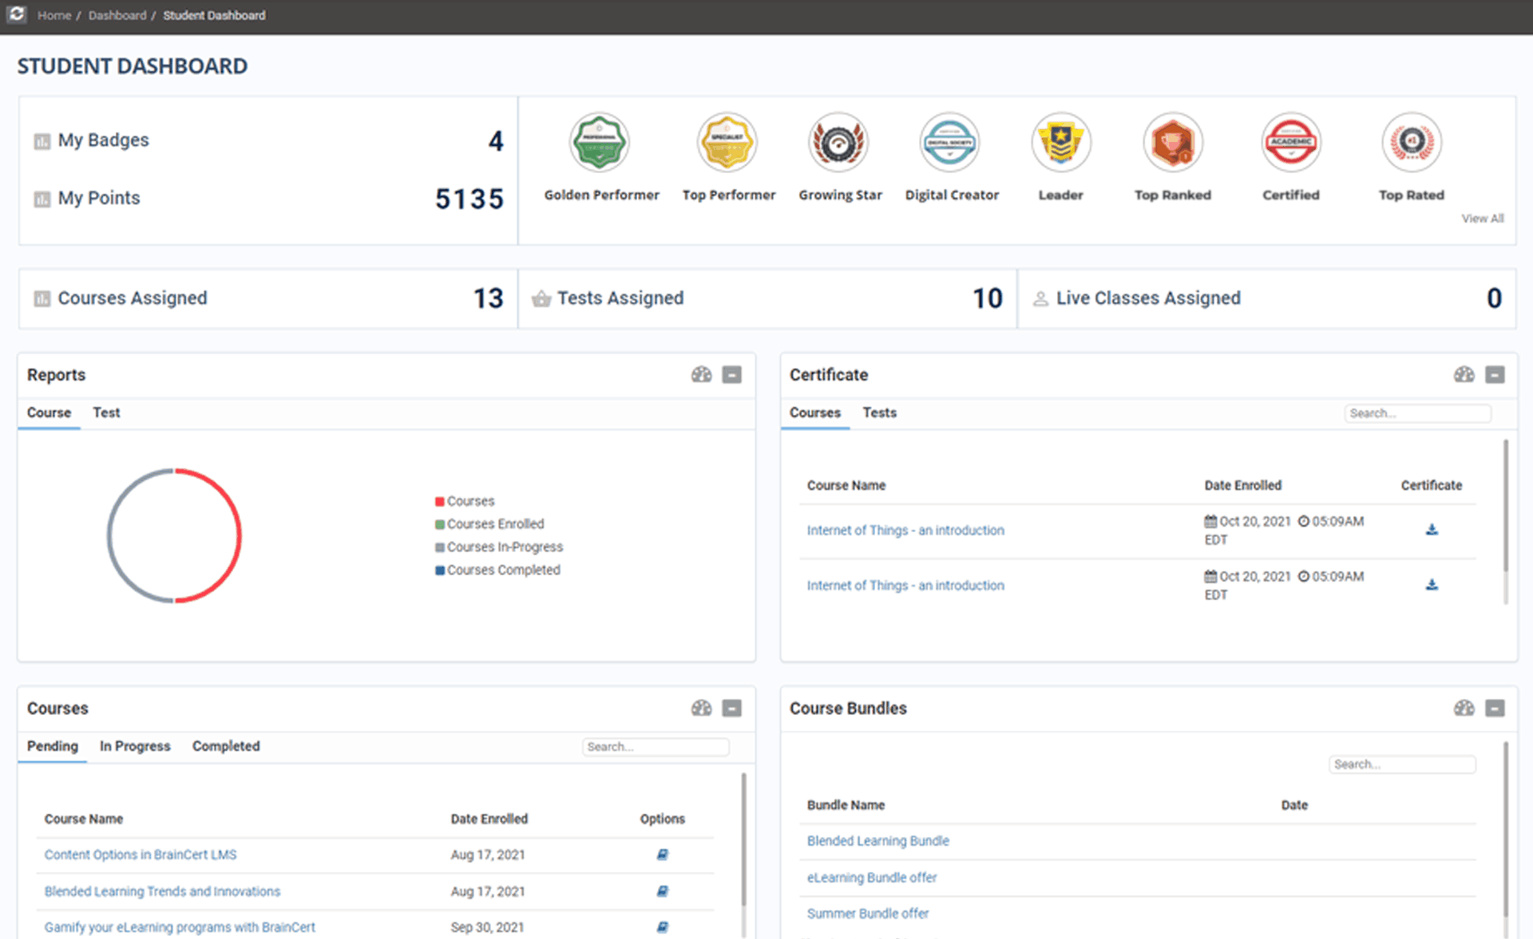Screen dimensions: 1533x939
Task: Open options icon for Blended Learning Trends course
Action: pos(662,891)
